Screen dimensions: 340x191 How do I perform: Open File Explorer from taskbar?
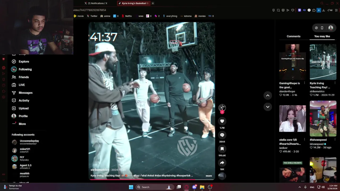tap(202, 187)
